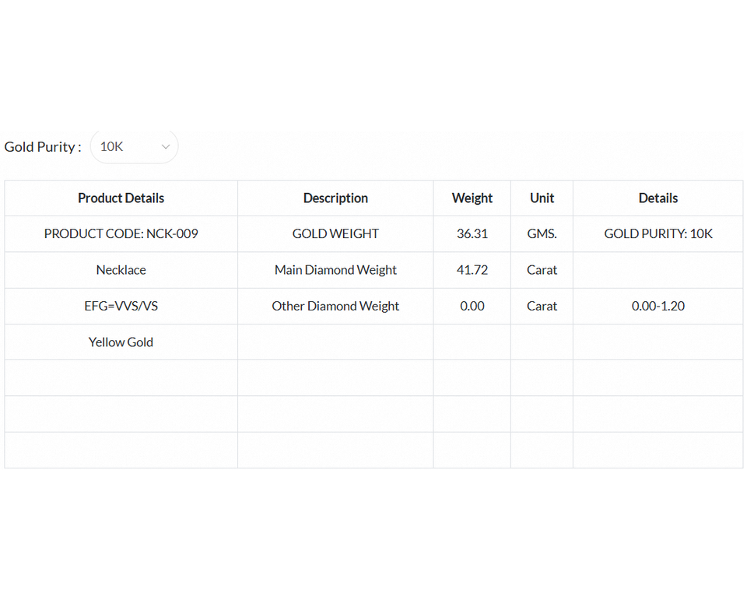The height and width of the screenshot is (589, 747).
Task: Click the dropdown chevron arrow beside 10K
Action: tap(165, 146)
